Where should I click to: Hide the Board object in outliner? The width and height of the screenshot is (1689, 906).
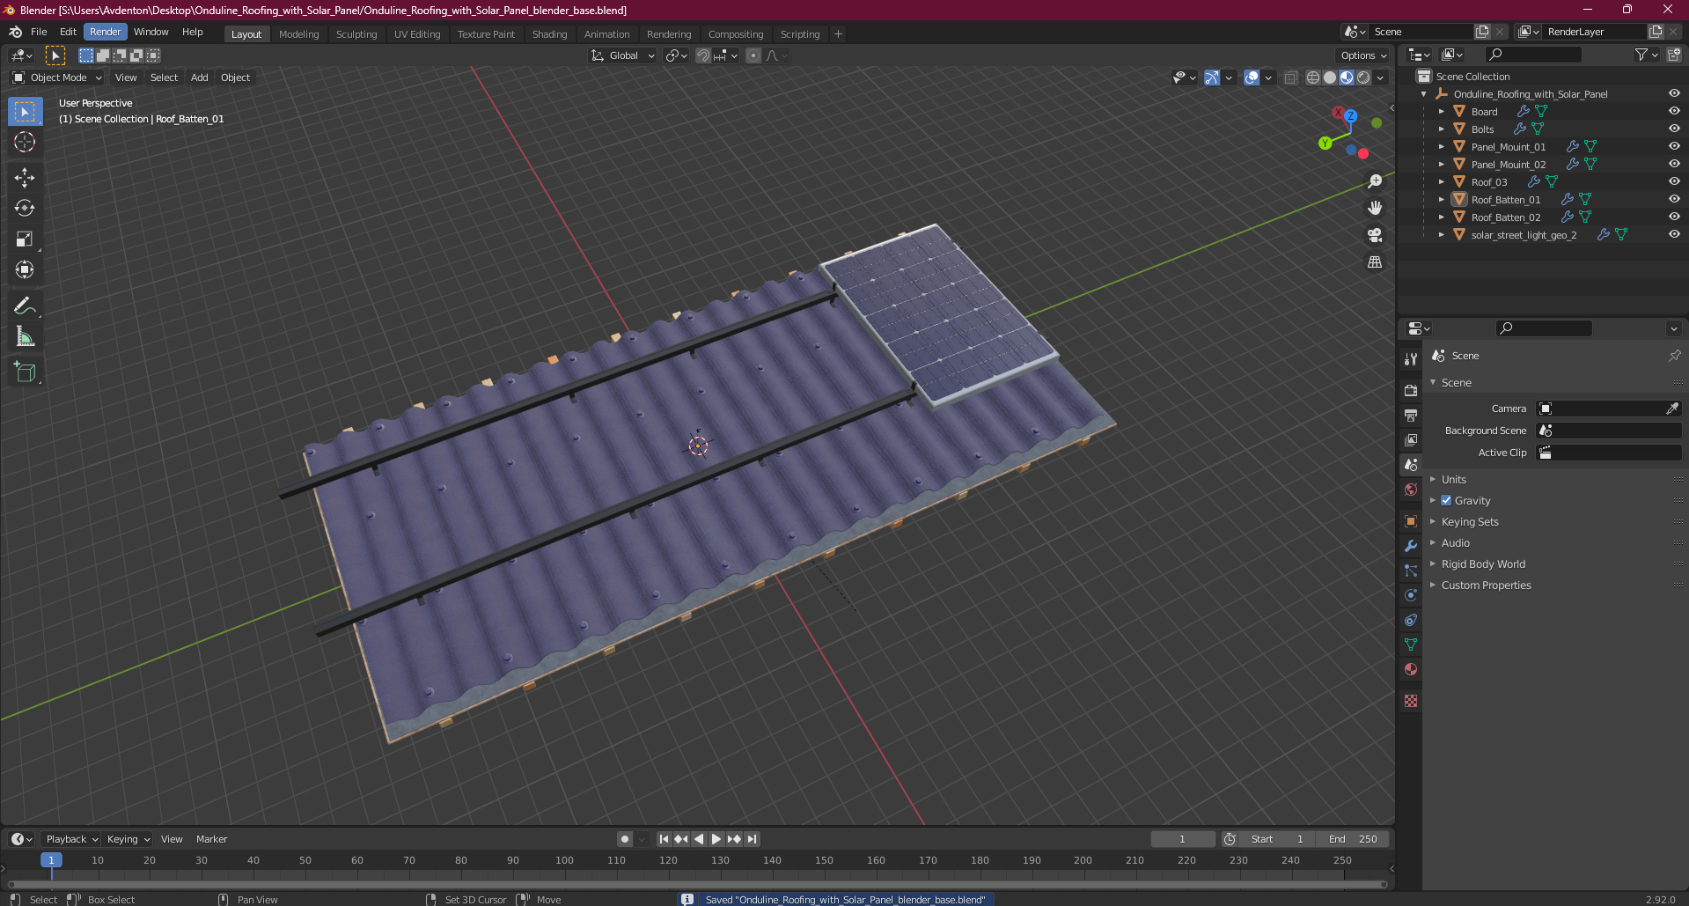(x=1674, y=111)
